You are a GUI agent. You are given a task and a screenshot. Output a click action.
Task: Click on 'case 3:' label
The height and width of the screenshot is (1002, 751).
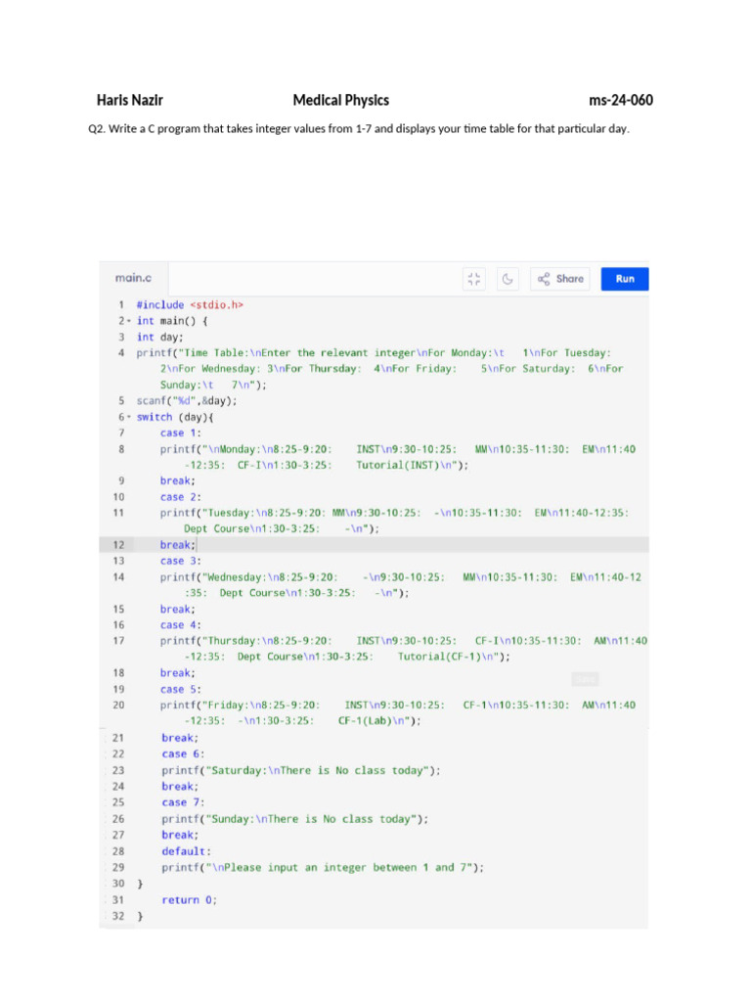(x=181, y=561)
